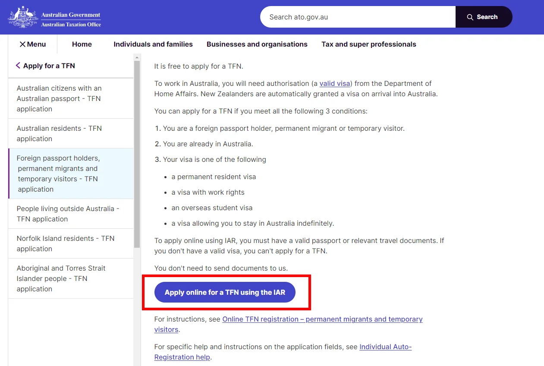This screenshot has width=544, height=366.
Task: Open the Home menu item
Action: click(x=82, y=44)
